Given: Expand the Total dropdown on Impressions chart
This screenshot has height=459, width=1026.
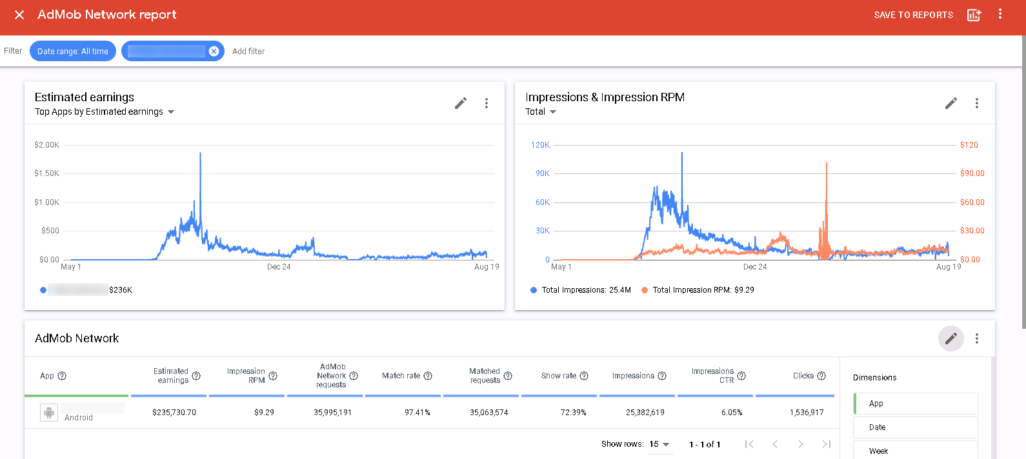Looking at the screenshot, I should pyautogui.click(x=541, y=112).
